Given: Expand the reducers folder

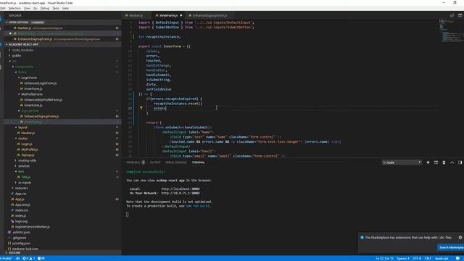Looking at the screenshot, I should pos(21,188).
